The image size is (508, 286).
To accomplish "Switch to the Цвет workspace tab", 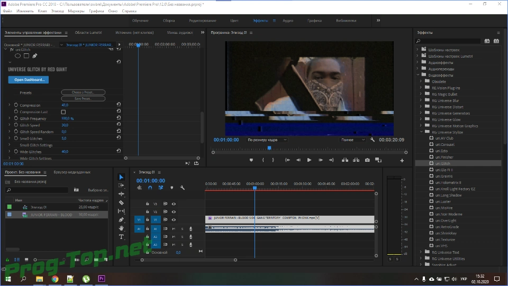I will (234, 21).
